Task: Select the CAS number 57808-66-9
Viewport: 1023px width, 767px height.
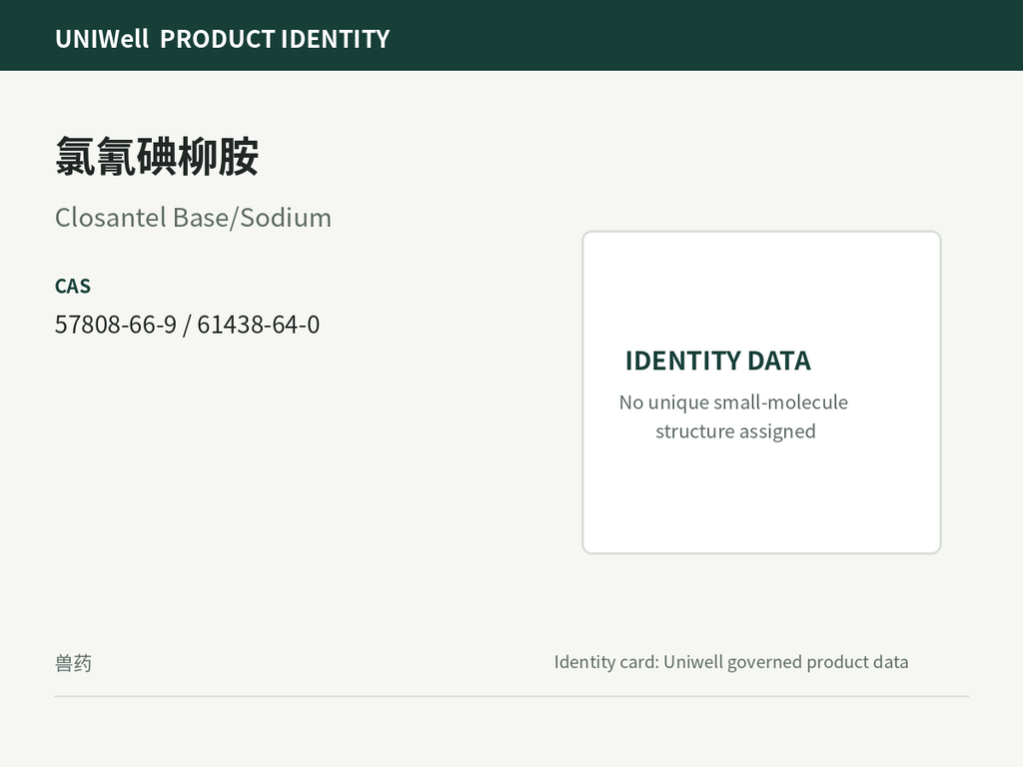Action: click(116, 325)
